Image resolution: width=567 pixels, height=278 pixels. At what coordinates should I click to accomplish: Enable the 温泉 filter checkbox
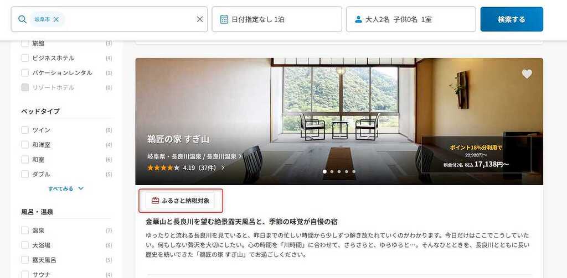(25, 230)
